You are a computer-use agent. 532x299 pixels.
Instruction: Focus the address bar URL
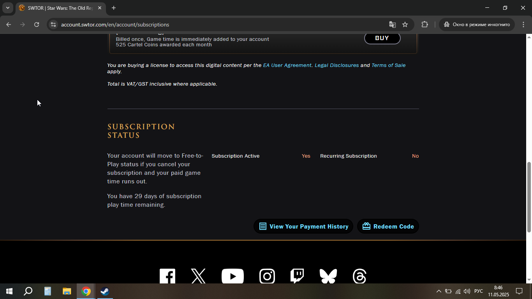click(x=115, y=25)
